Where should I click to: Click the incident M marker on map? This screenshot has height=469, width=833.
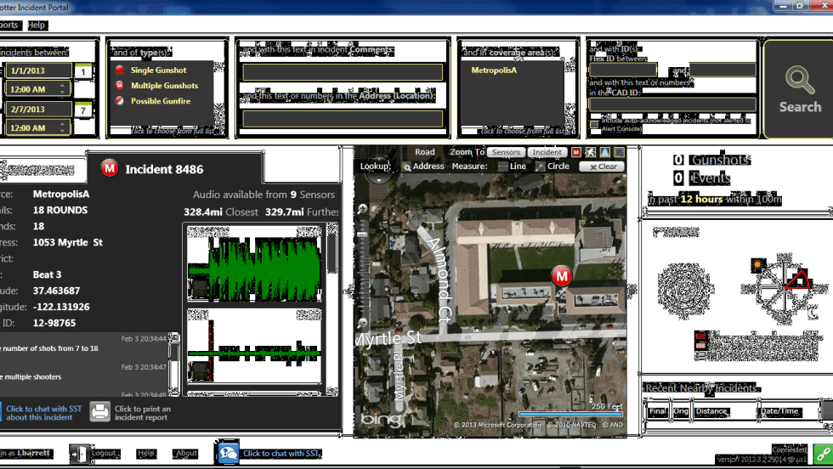coord(561,275)
